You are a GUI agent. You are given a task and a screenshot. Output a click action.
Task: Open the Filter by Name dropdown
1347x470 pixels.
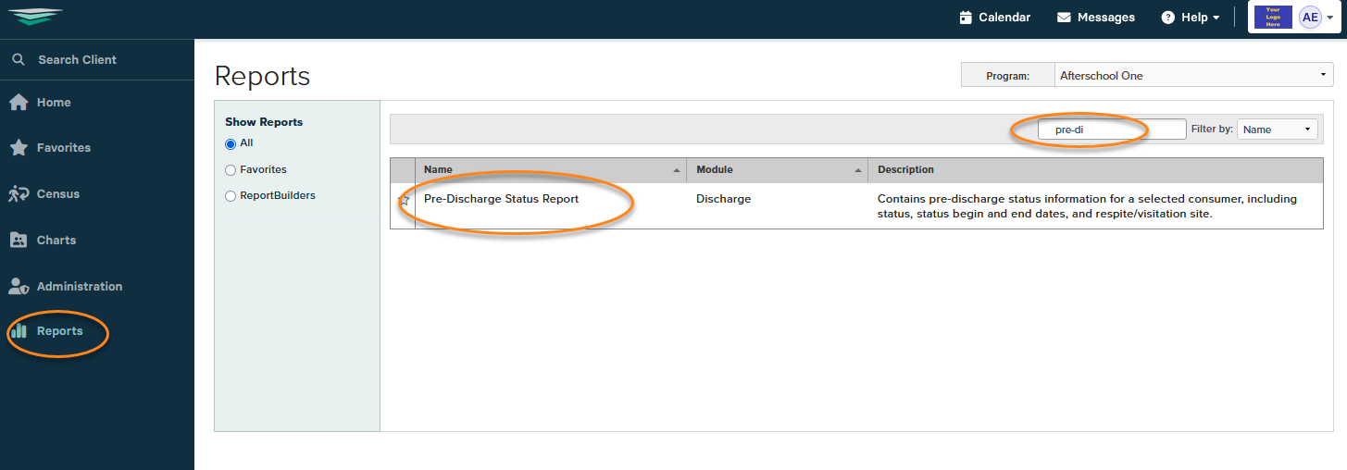coord(1277,130)
